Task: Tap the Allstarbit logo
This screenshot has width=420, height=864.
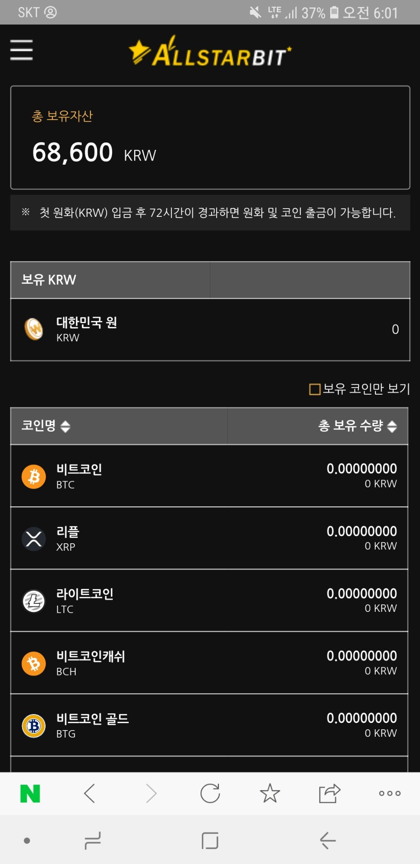Action: tap(210, 52)
